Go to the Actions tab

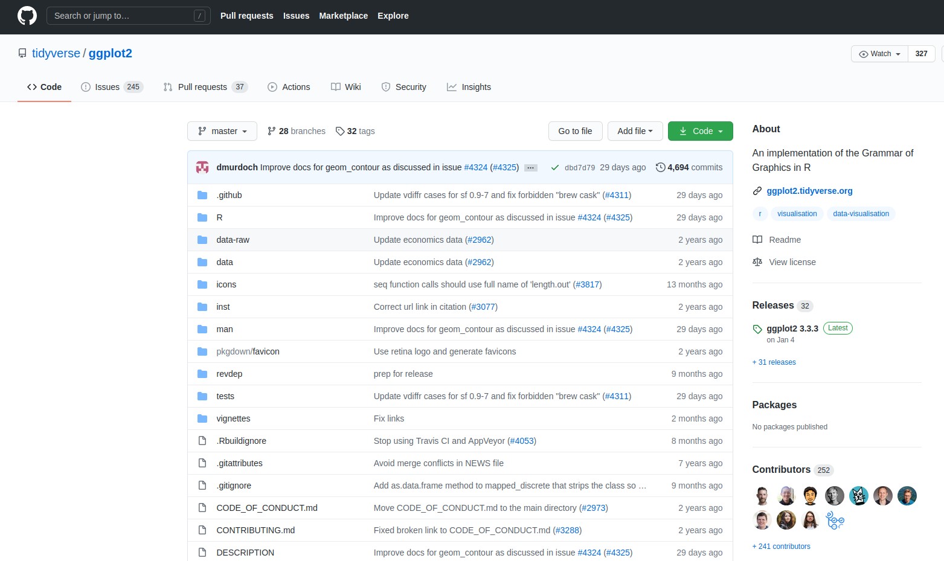click(289, 87)
